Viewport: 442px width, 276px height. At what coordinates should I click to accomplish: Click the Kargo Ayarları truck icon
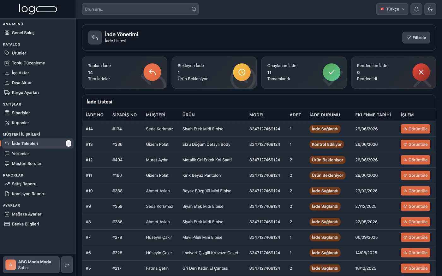pyautogui.click(x=7, y=92)
